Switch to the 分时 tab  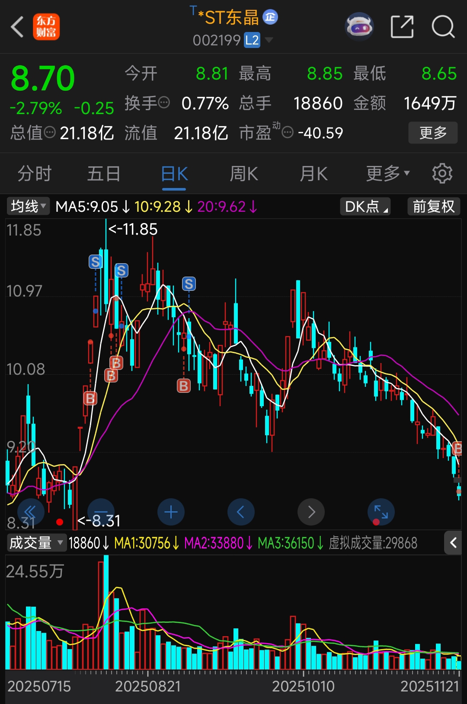coord(35,174)
